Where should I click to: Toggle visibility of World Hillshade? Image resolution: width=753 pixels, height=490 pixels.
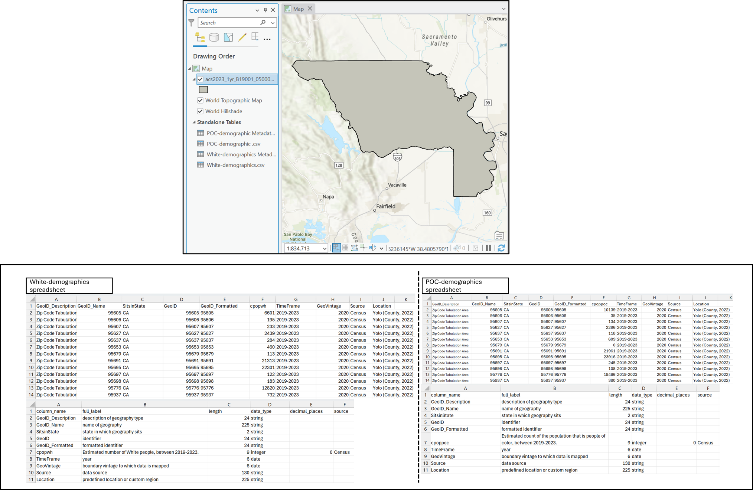(201, 111)
